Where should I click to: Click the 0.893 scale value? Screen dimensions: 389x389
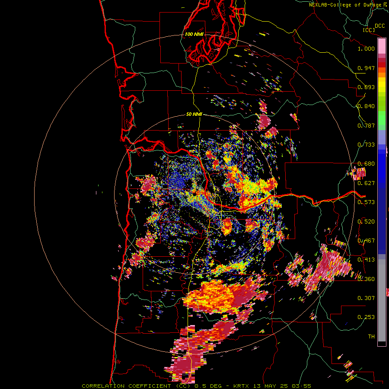366,87
